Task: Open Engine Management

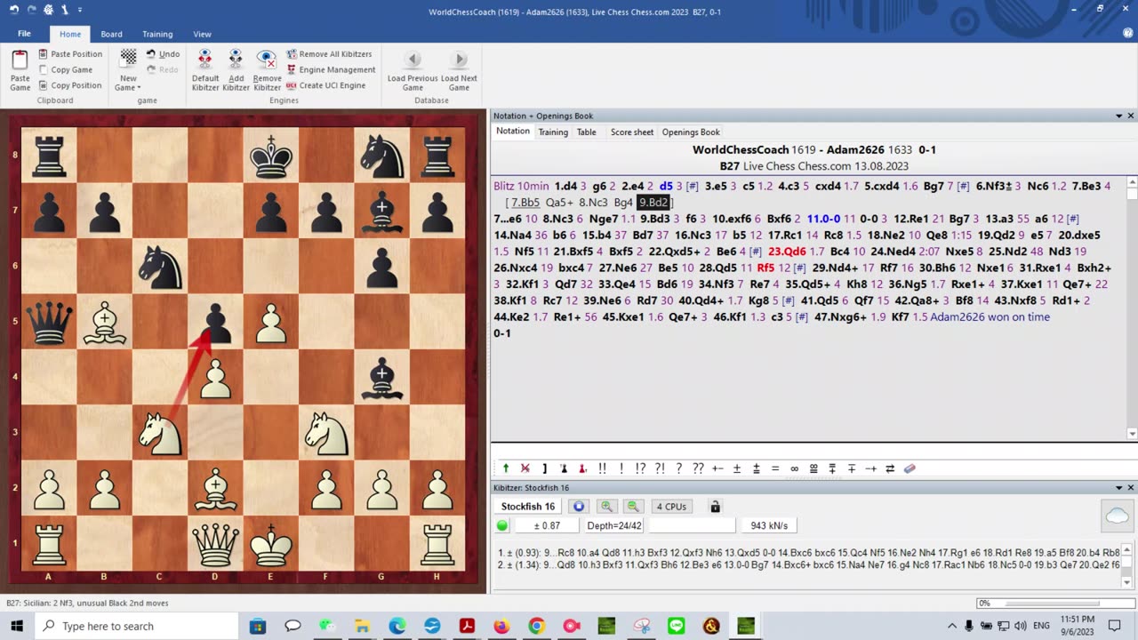Action: (331, 70)
